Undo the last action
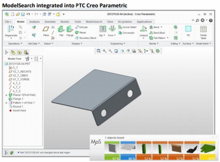This screenshot has width=220, height=162. click(x=28, y=14)
